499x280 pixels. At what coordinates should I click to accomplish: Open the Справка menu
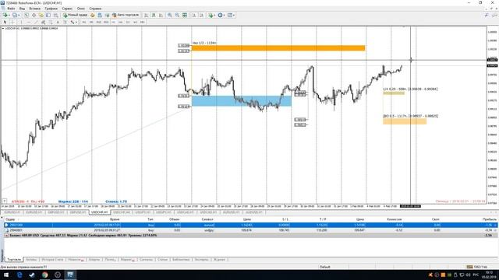95,9
